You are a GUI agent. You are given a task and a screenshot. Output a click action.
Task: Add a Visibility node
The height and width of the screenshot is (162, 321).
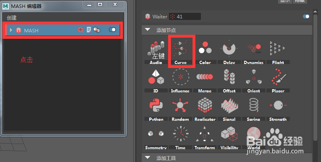229,137
